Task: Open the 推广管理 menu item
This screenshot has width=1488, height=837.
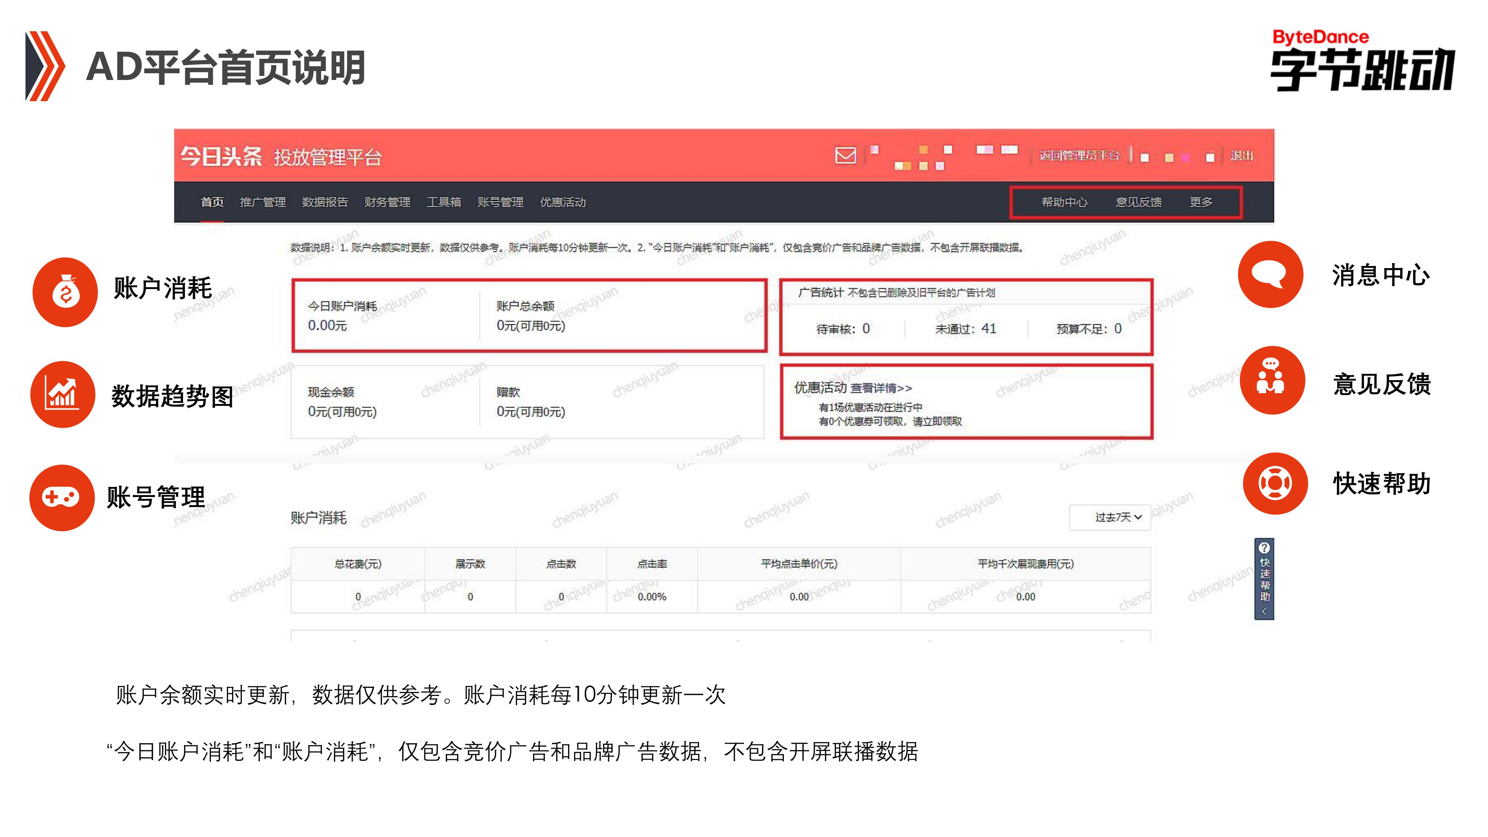Action: pos(263,202)
